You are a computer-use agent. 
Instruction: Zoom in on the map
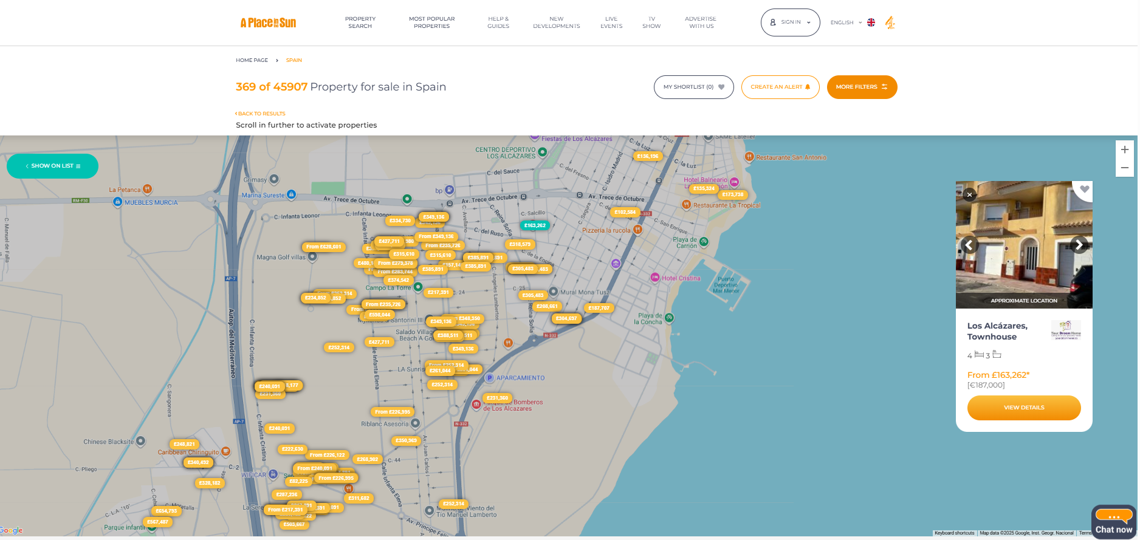tap(1124, 149)
